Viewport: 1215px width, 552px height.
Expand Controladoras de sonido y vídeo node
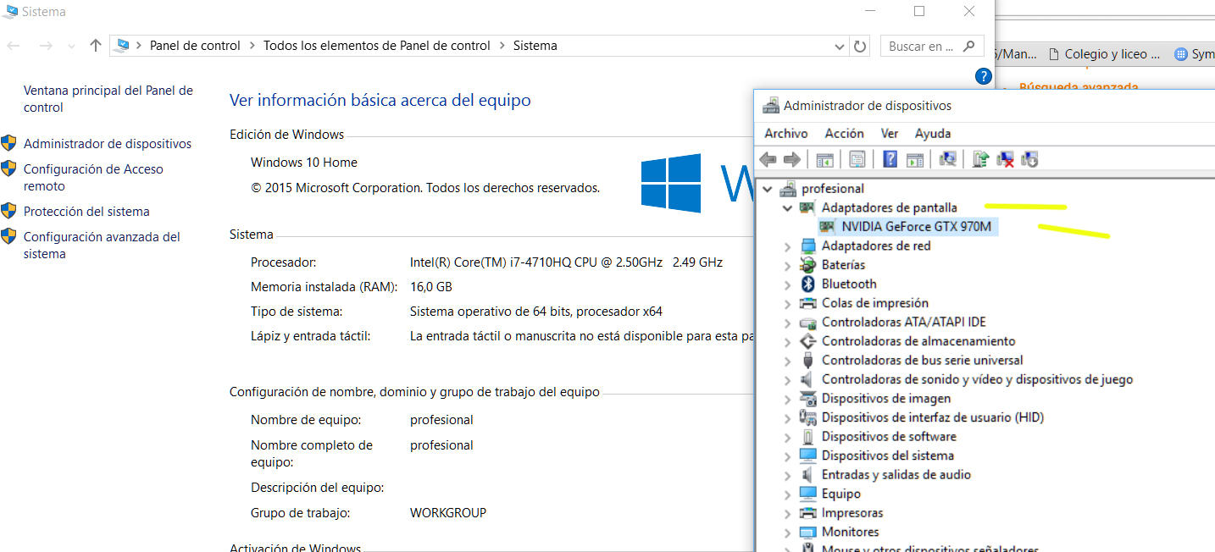click(x=788, y=380)
